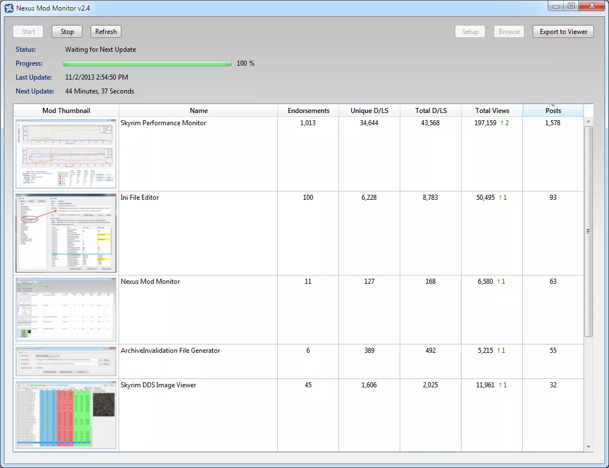Click the total views value 11,961
Viewport: 609px width, 468px height.
[485, 385]
